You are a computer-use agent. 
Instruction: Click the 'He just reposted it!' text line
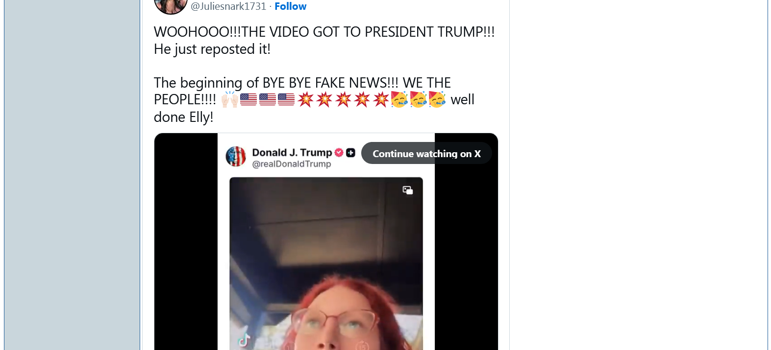pyautogui.click(x=212, y=49)
